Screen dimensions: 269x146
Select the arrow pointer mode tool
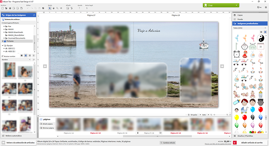coord(49,8)
